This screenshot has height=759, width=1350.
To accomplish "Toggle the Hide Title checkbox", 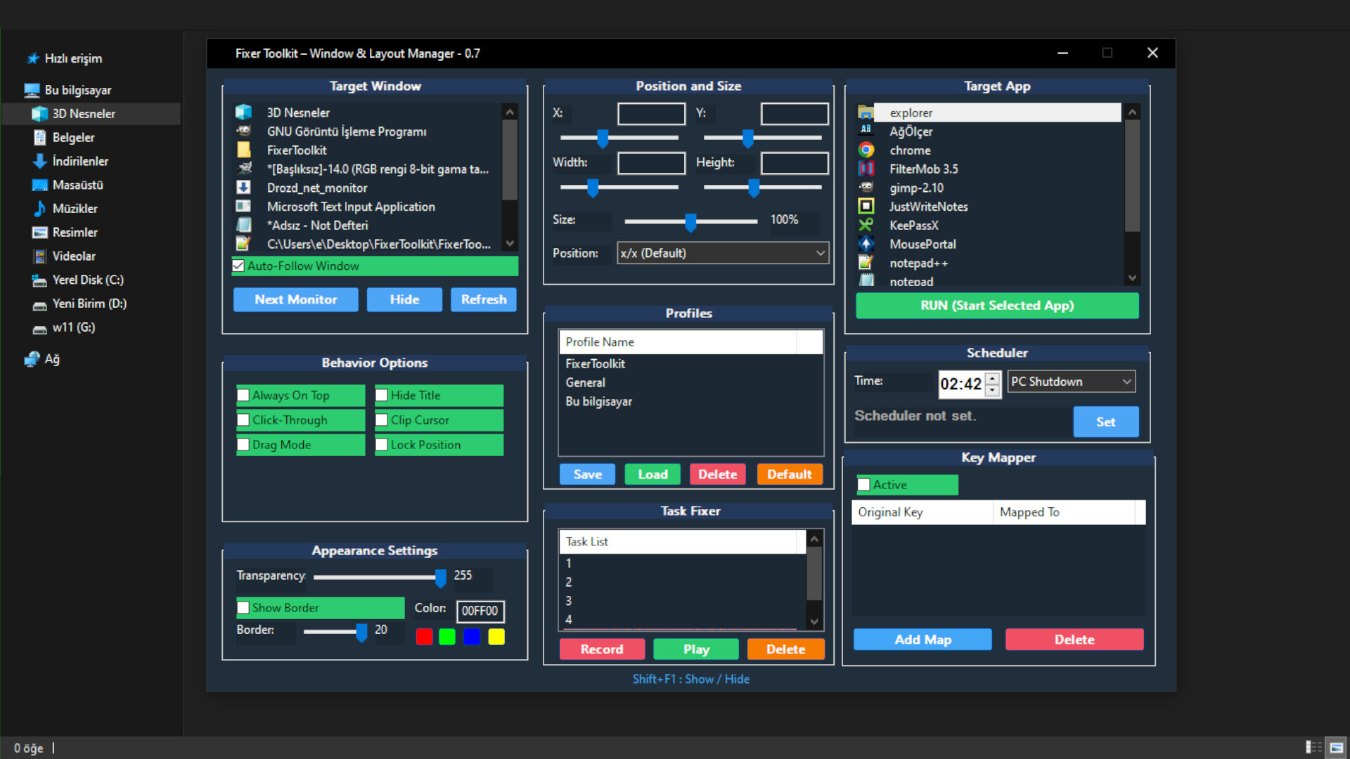I will tap(382, 395).
